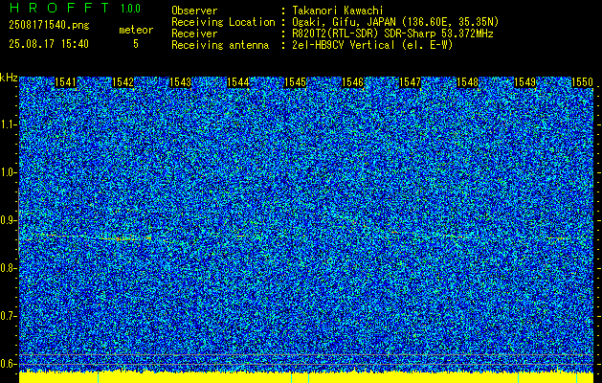Click the Receiver label
Screen dimensions: 602x383
(x=194, y=34)
